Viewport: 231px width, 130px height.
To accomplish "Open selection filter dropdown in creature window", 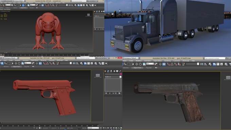I will 8,5.
